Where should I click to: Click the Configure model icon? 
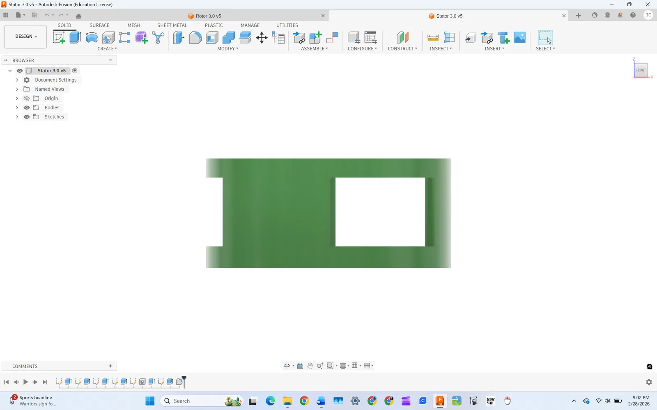coord(354,38)
